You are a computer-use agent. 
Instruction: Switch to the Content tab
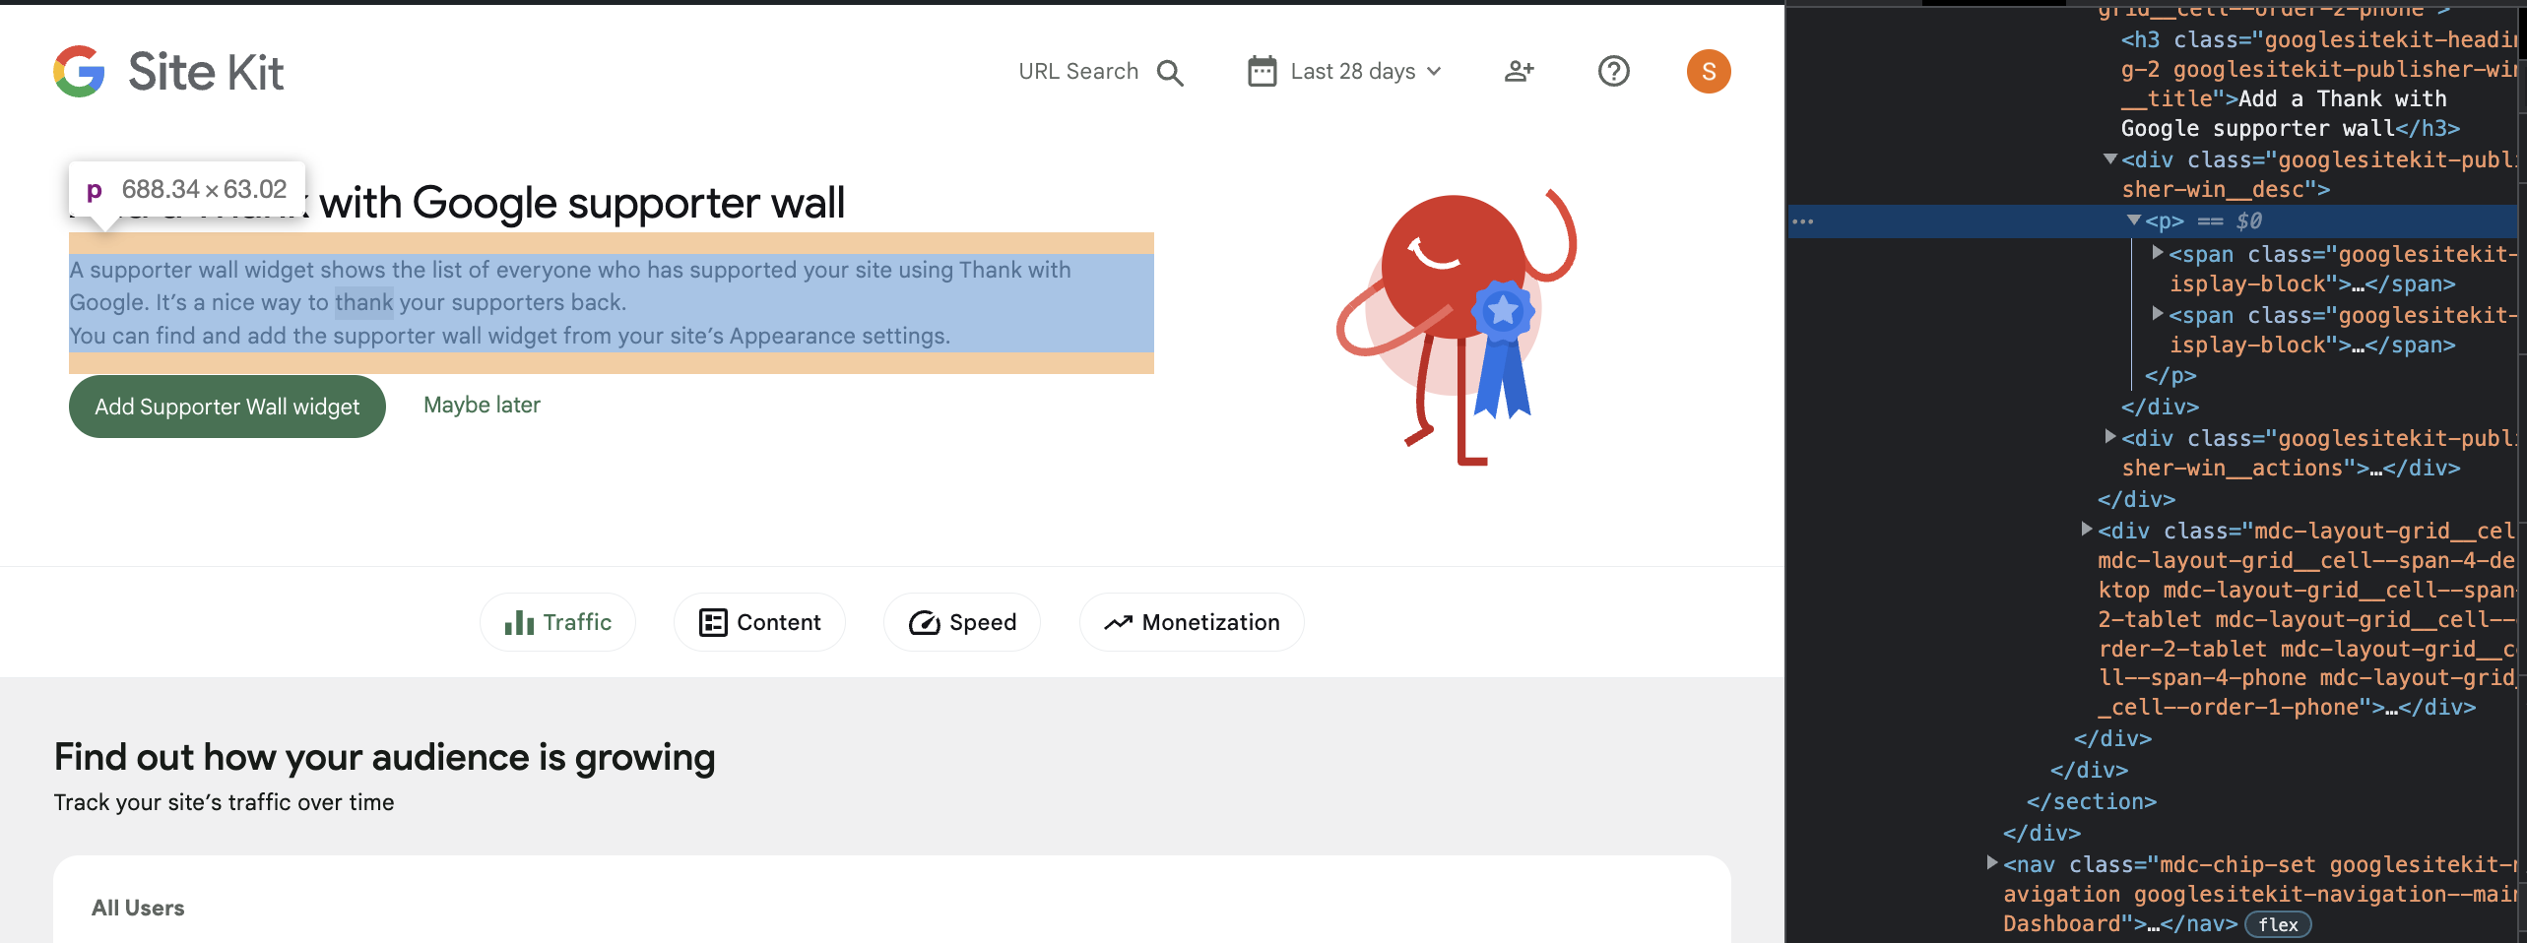(x=759, y=622)
